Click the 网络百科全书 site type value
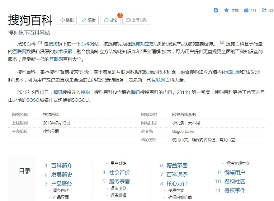The image size is (274, 201). pos(184,115)
